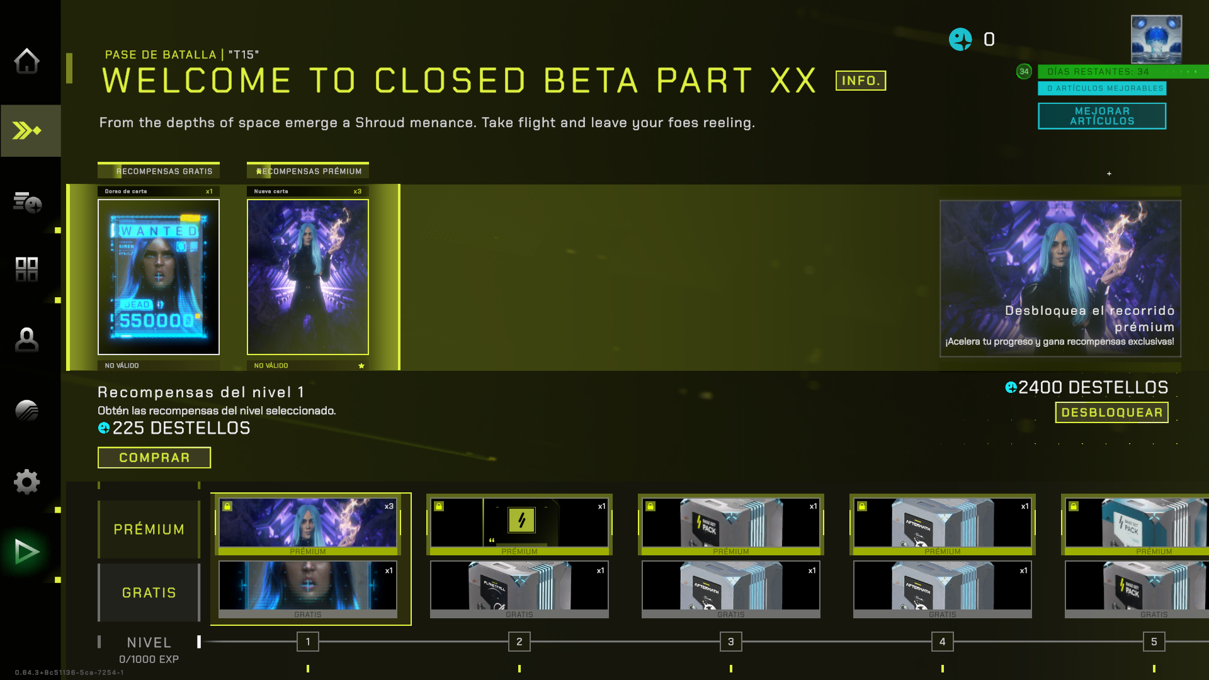Select the GRATIS row label
Image resolution: width=1209 pixels, height=680 pixels.
point(149,592)
